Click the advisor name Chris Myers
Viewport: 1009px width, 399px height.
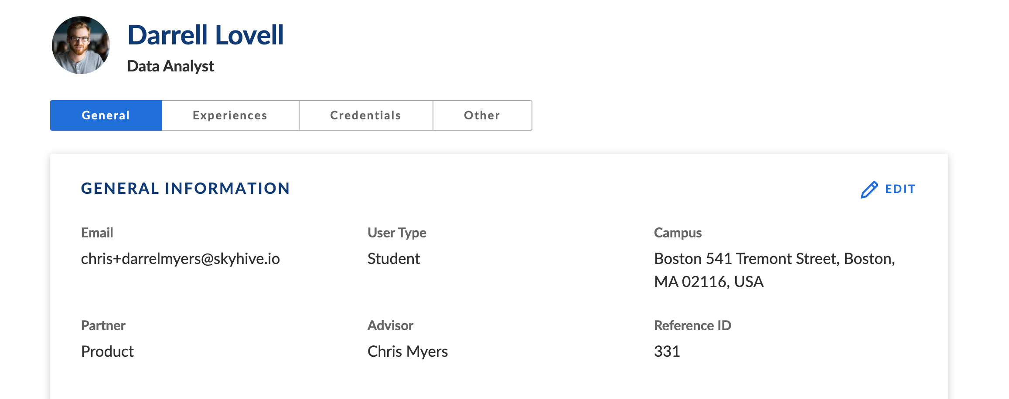pos(407,352)
